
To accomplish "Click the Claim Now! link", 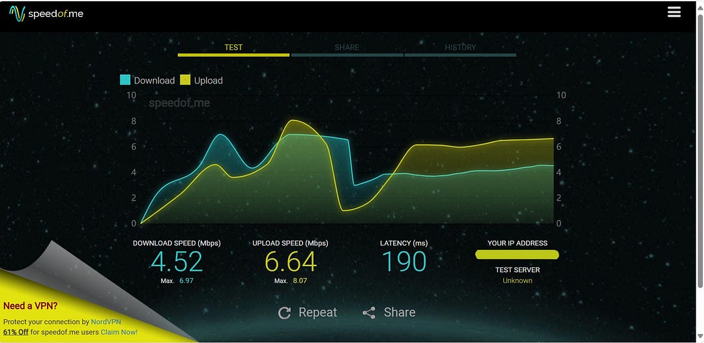I will (119, 332).
